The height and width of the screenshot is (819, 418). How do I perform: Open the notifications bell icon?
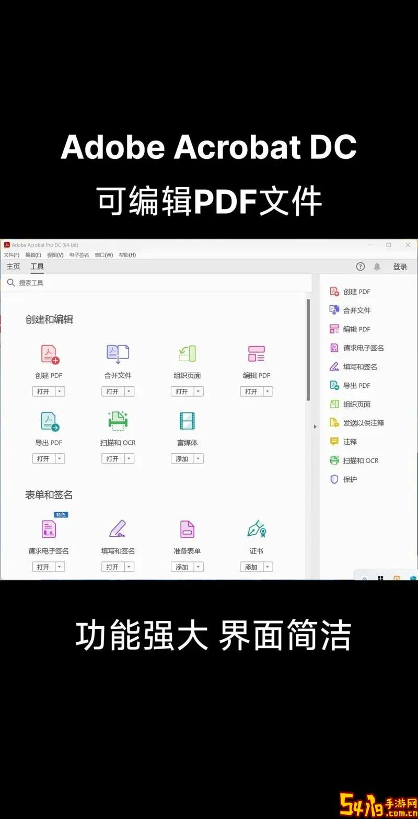click(x=377, y=267)
